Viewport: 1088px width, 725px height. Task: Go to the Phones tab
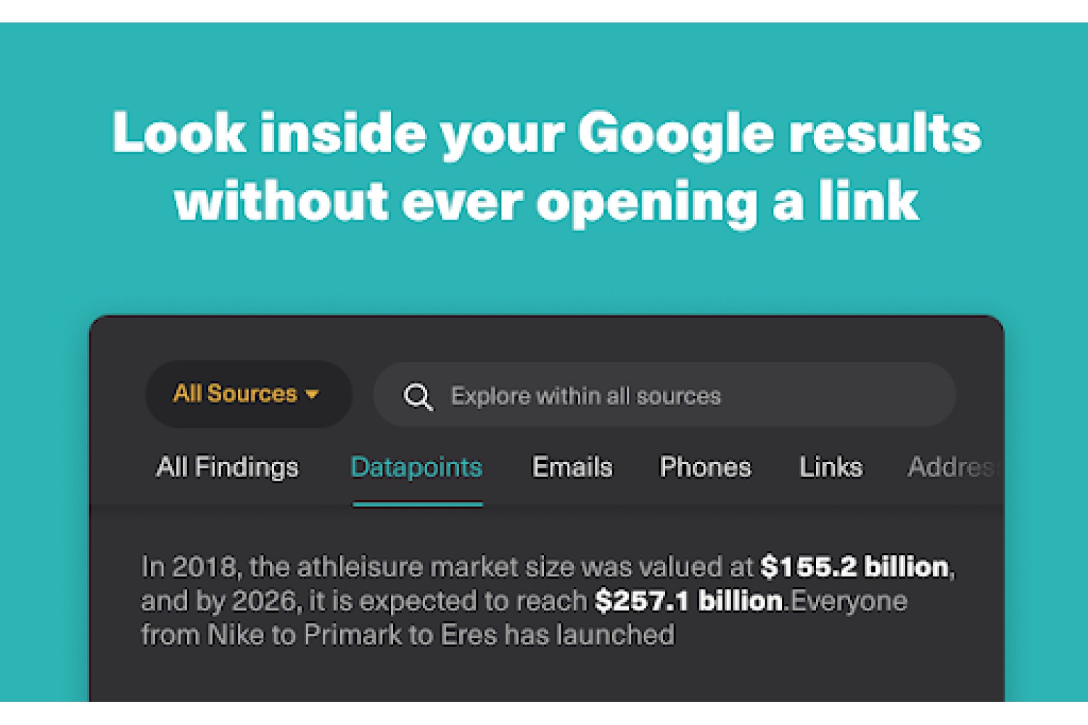pyautogui.click(x=705, y=467)
